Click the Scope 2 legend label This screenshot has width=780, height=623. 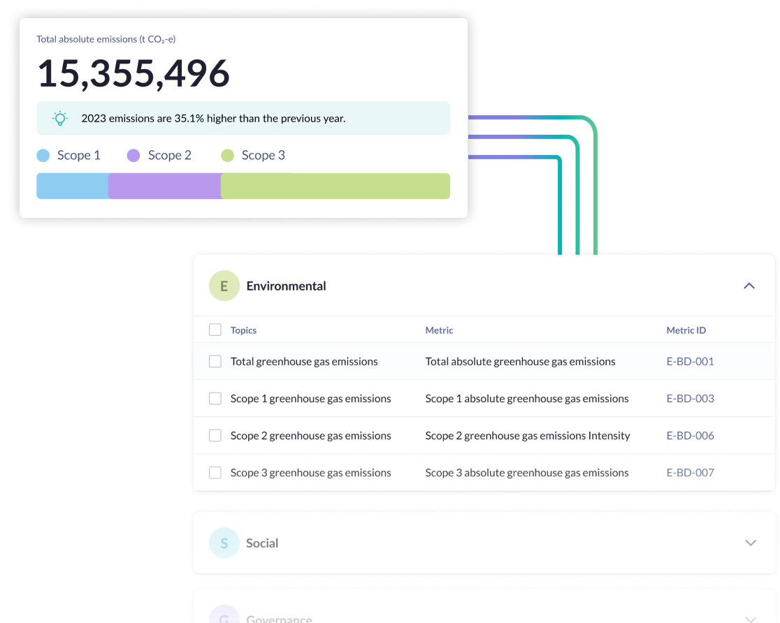tap(170, 155)
